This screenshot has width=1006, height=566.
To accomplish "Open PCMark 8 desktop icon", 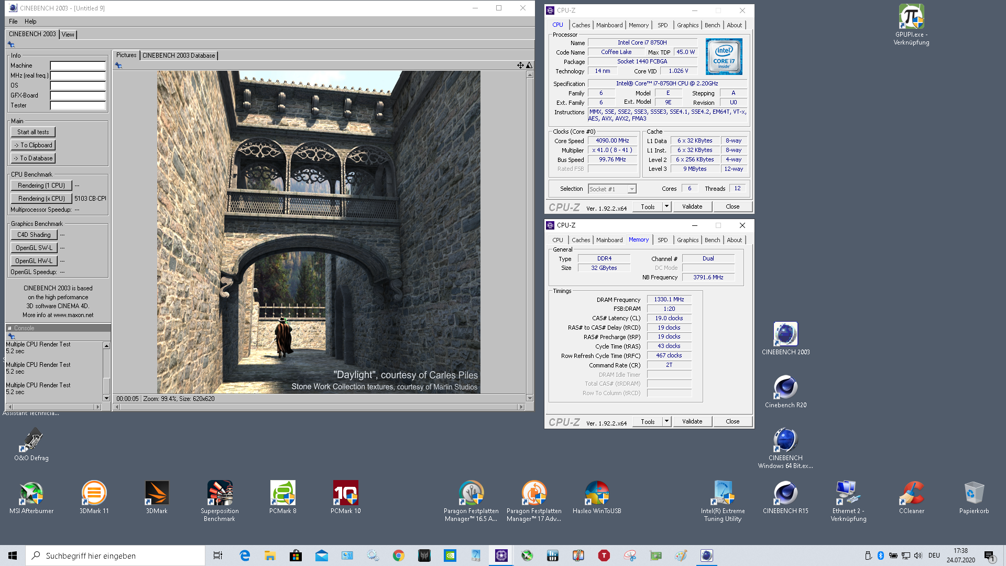I will 283,497.
